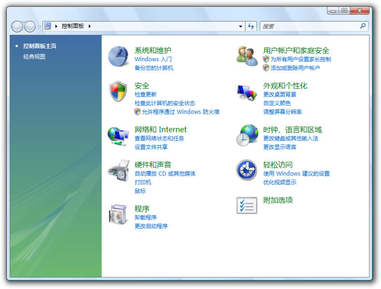This screenshot has width=381, height=289.
Task: Click the Control Panel icon in address bar
Action: coord(48,26)
